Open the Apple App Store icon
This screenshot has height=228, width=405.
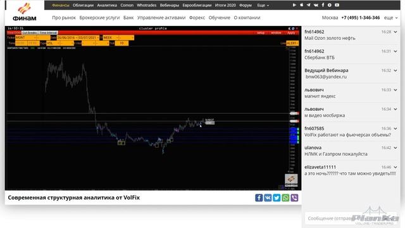[301, 5]
